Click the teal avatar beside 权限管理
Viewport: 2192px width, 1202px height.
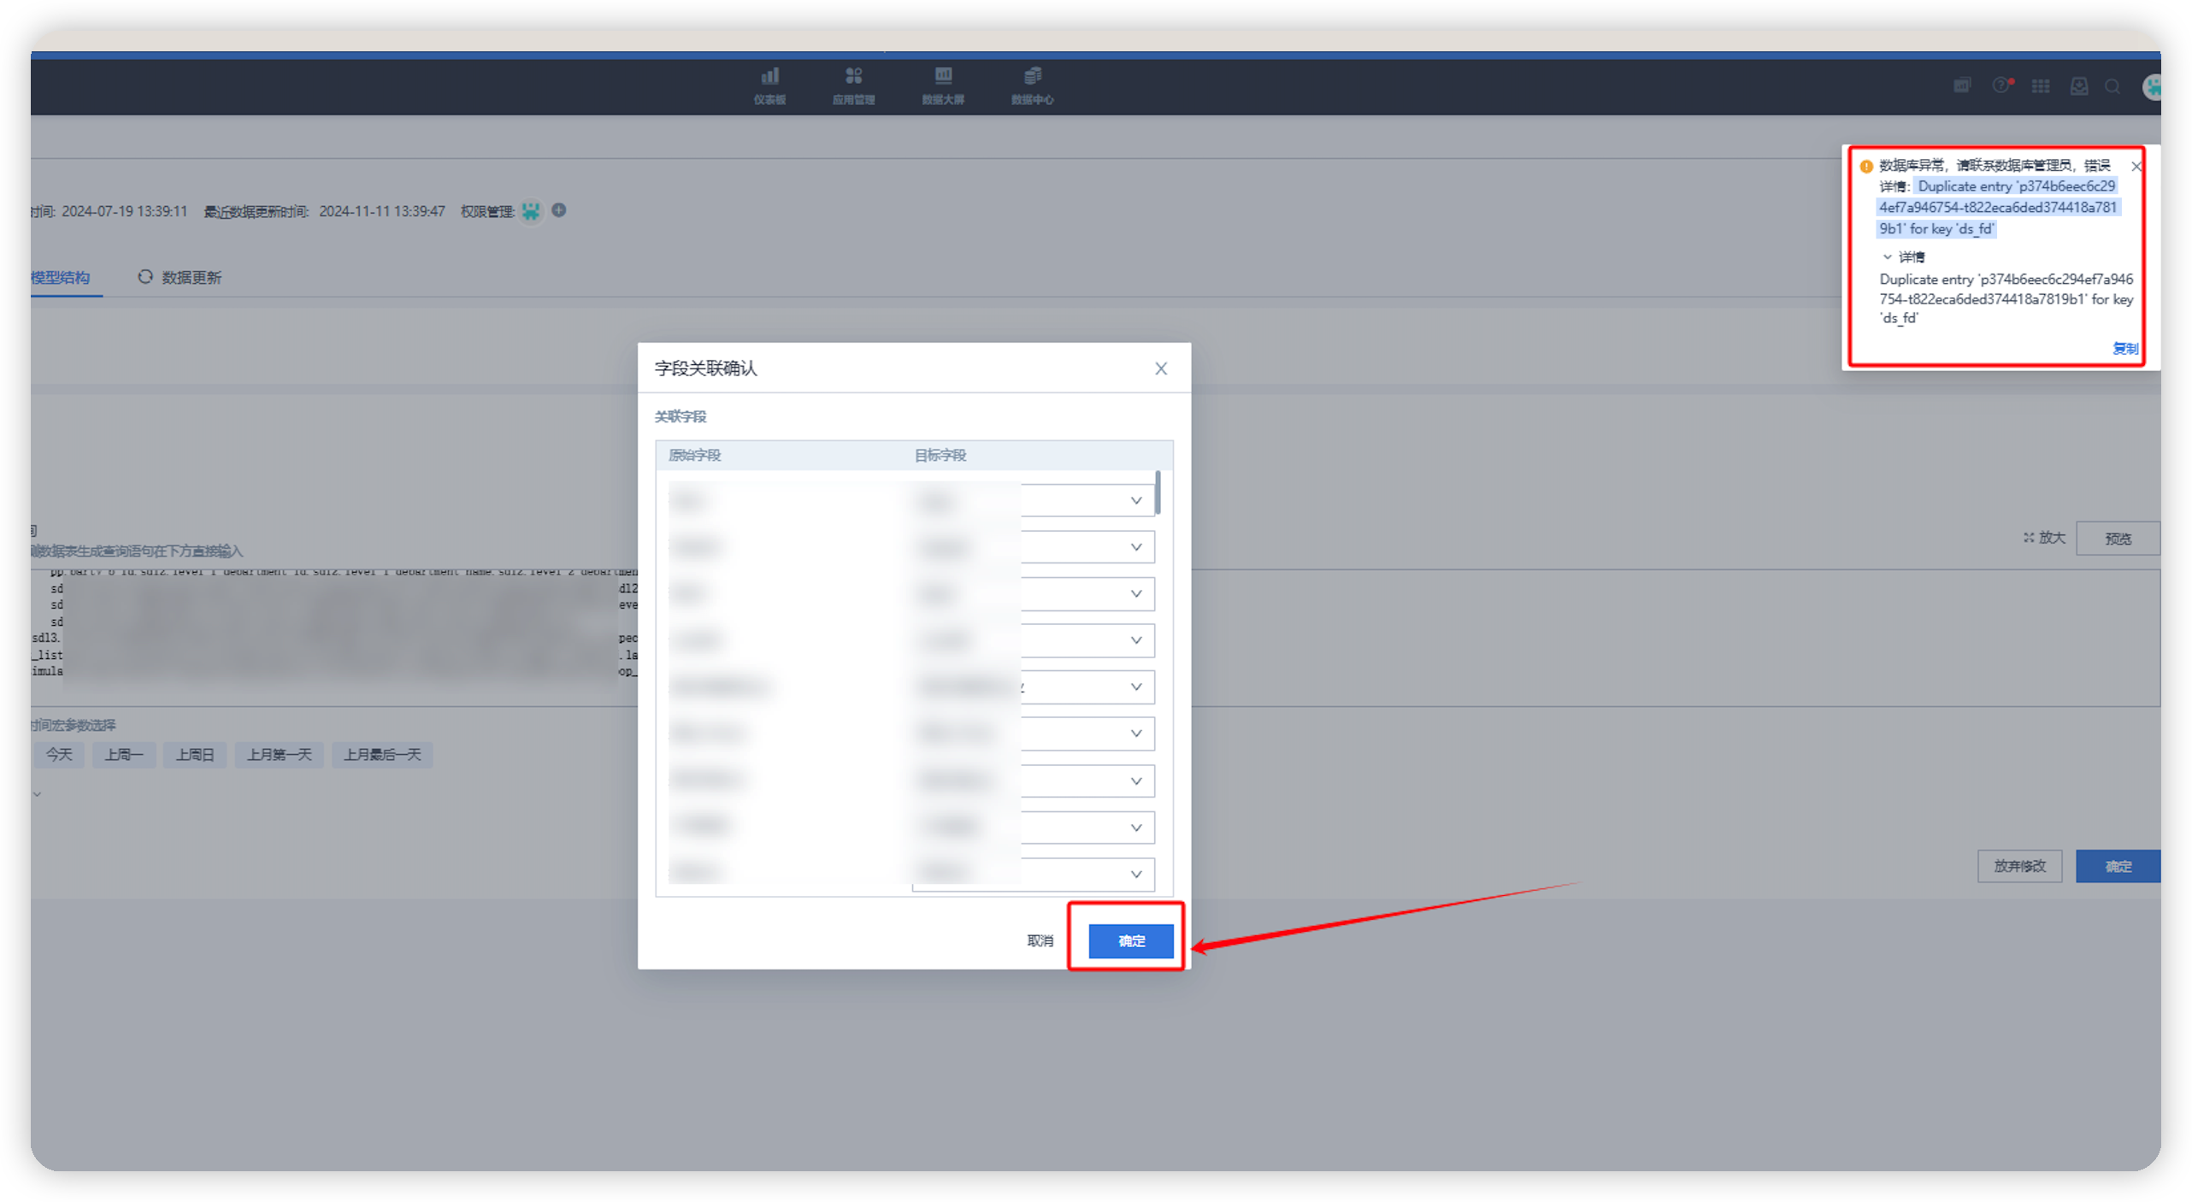531,210
